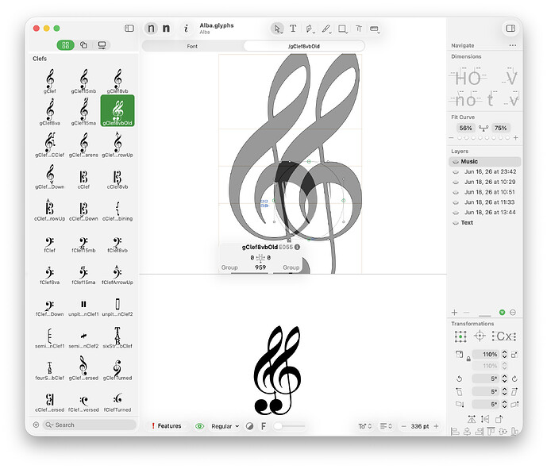Rotate clockwise by 5°
Viewport: 547px width, 469px height.
[x=514, y=379]
